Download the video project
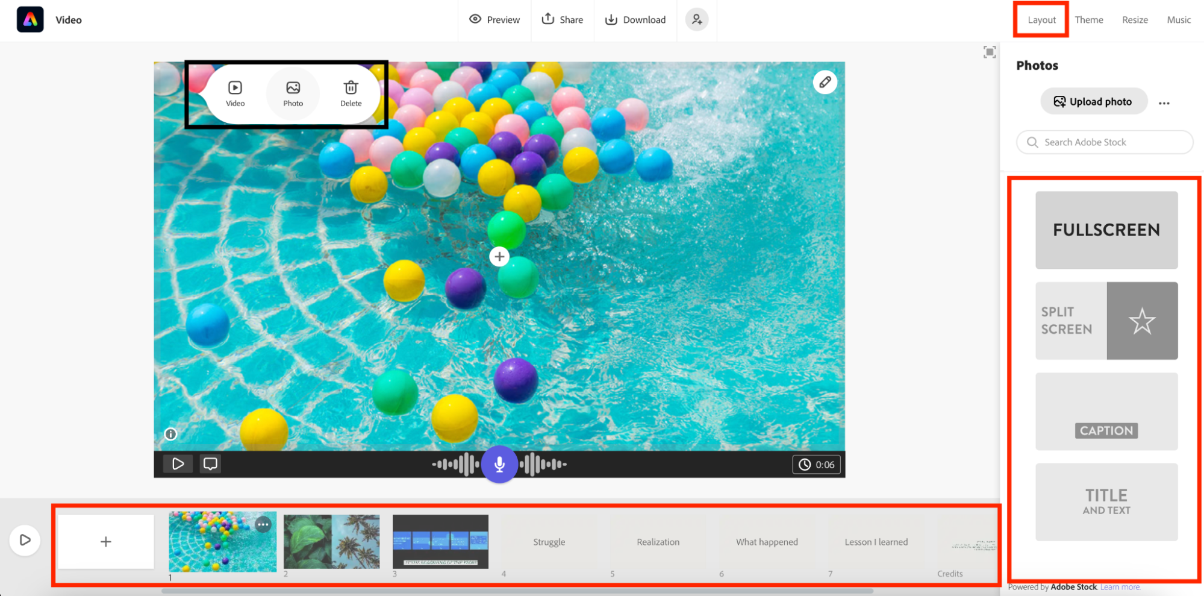The width and height of the screenshot is (1204, 596). [635, 19]
